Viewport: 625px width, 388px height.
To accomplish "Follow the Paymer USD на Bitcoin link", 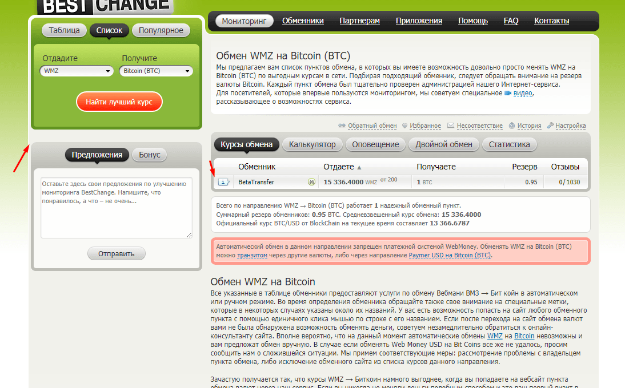I will [450, 256].
